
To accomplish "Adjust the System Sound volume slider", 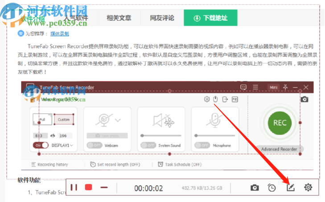I will click(x=161, y=135).
